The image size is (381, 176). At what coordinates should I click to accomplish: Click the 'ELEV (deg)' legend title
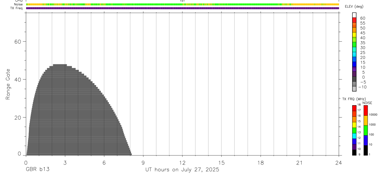click(354, 7)
